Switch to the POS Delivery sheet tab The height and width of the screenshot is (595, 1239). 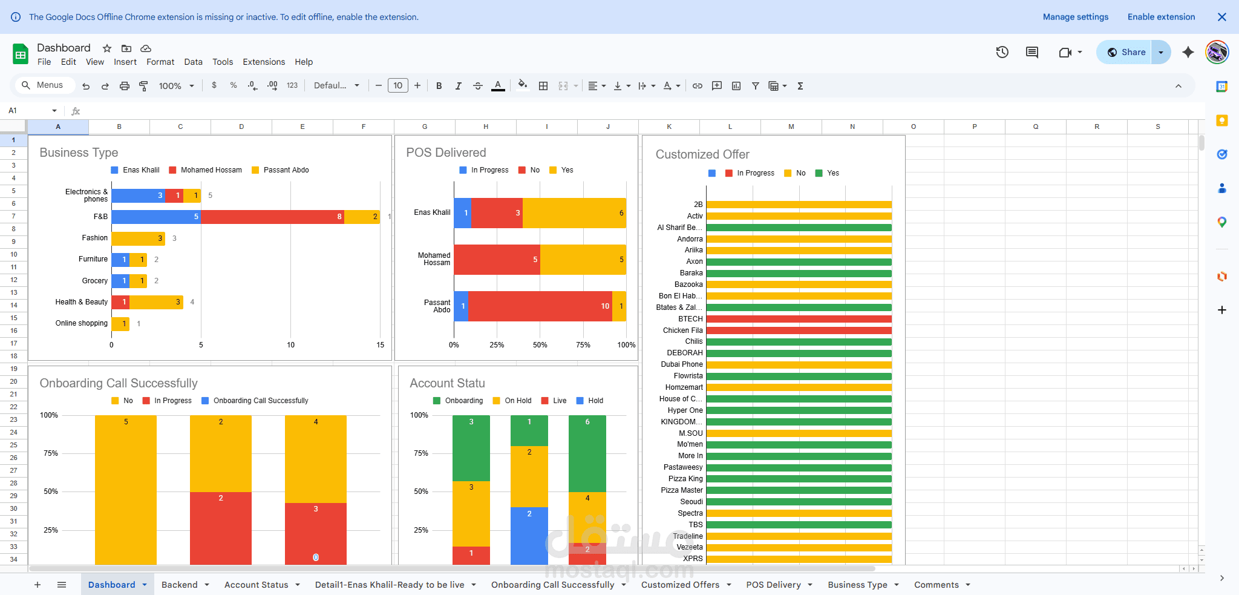(x=774, y=585)
